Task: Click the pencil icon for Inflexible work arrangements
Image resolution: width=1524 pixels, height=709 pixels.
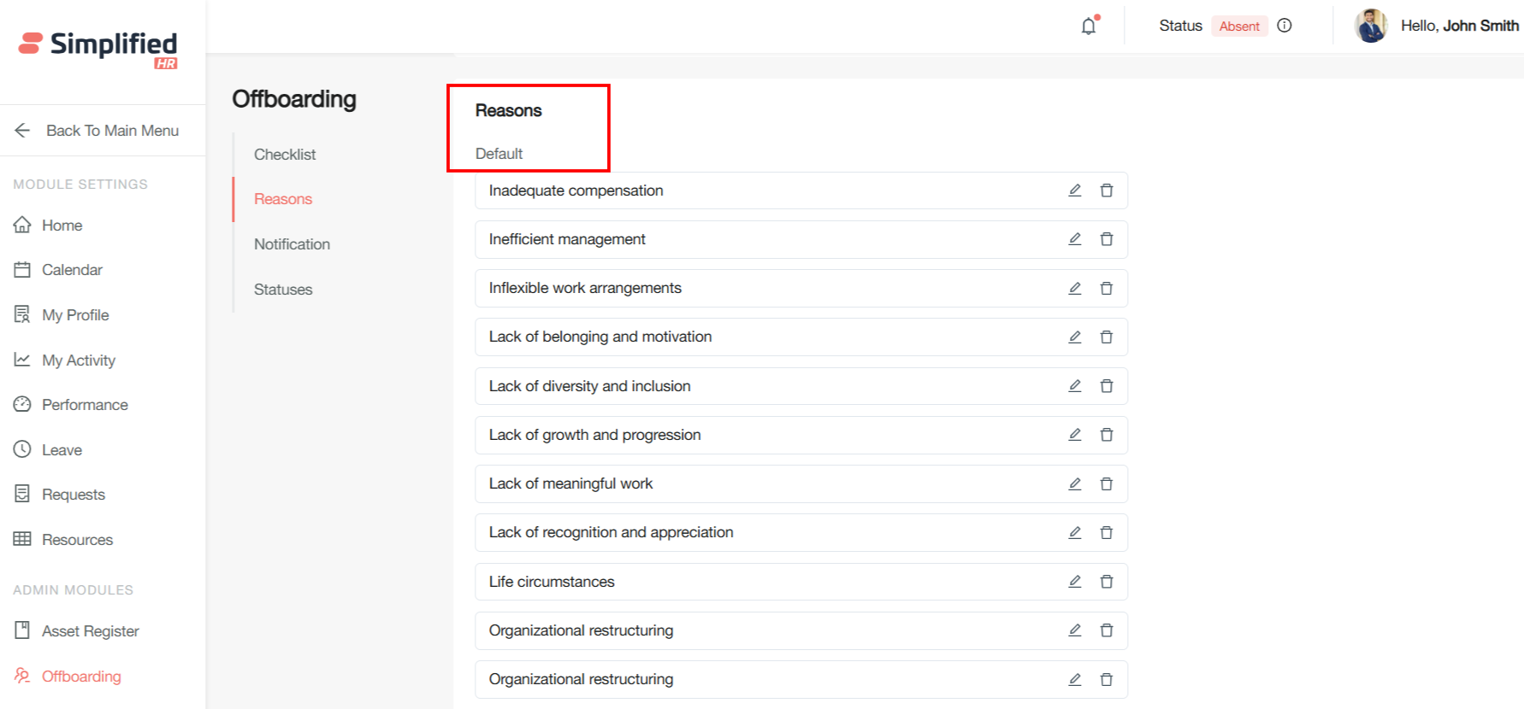Action: pos(1075,289)
